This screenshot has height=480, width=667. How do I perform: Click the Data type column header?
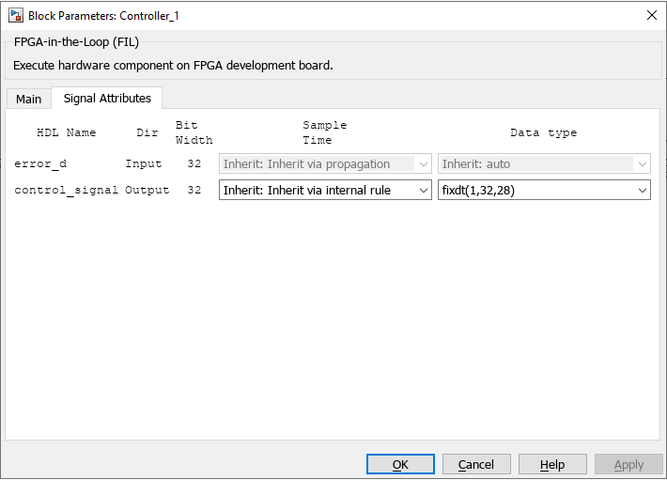[x=543, y=132]
